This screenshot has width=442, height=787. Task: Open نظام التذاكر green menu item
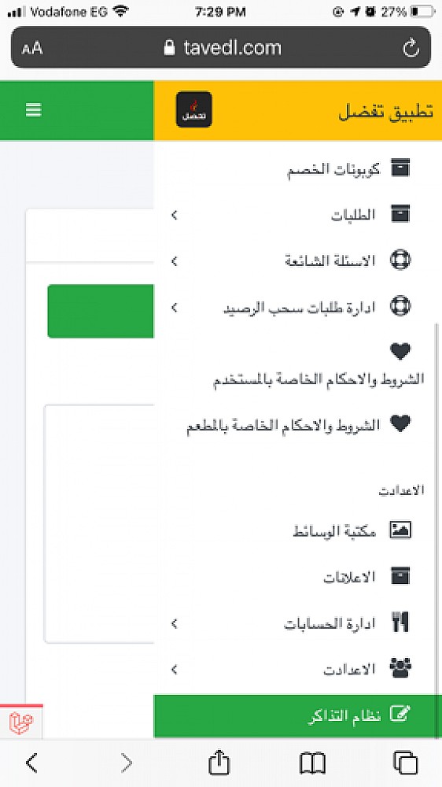298,715
